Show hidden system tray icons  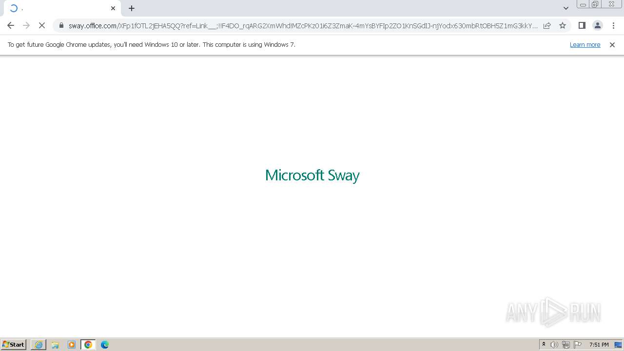544,345
